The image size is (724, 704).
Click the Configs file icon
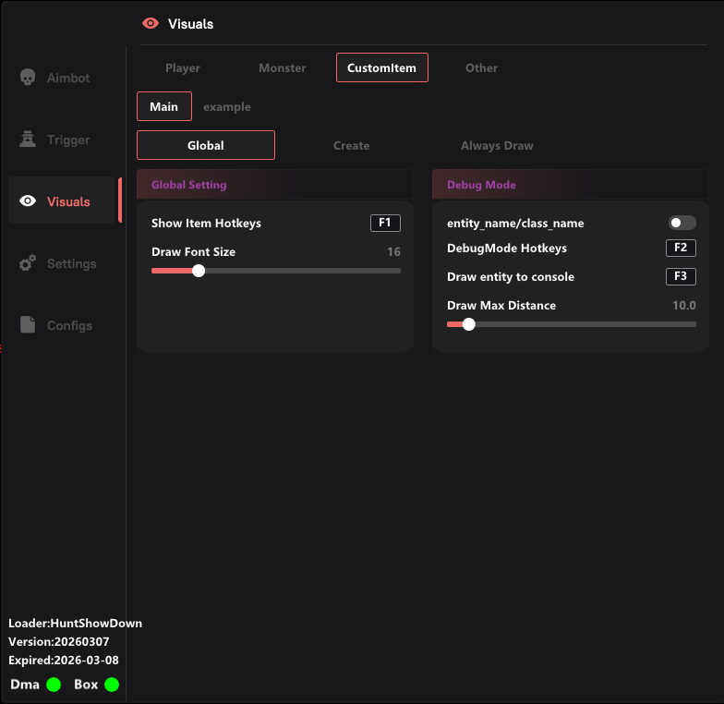(28, 325)
